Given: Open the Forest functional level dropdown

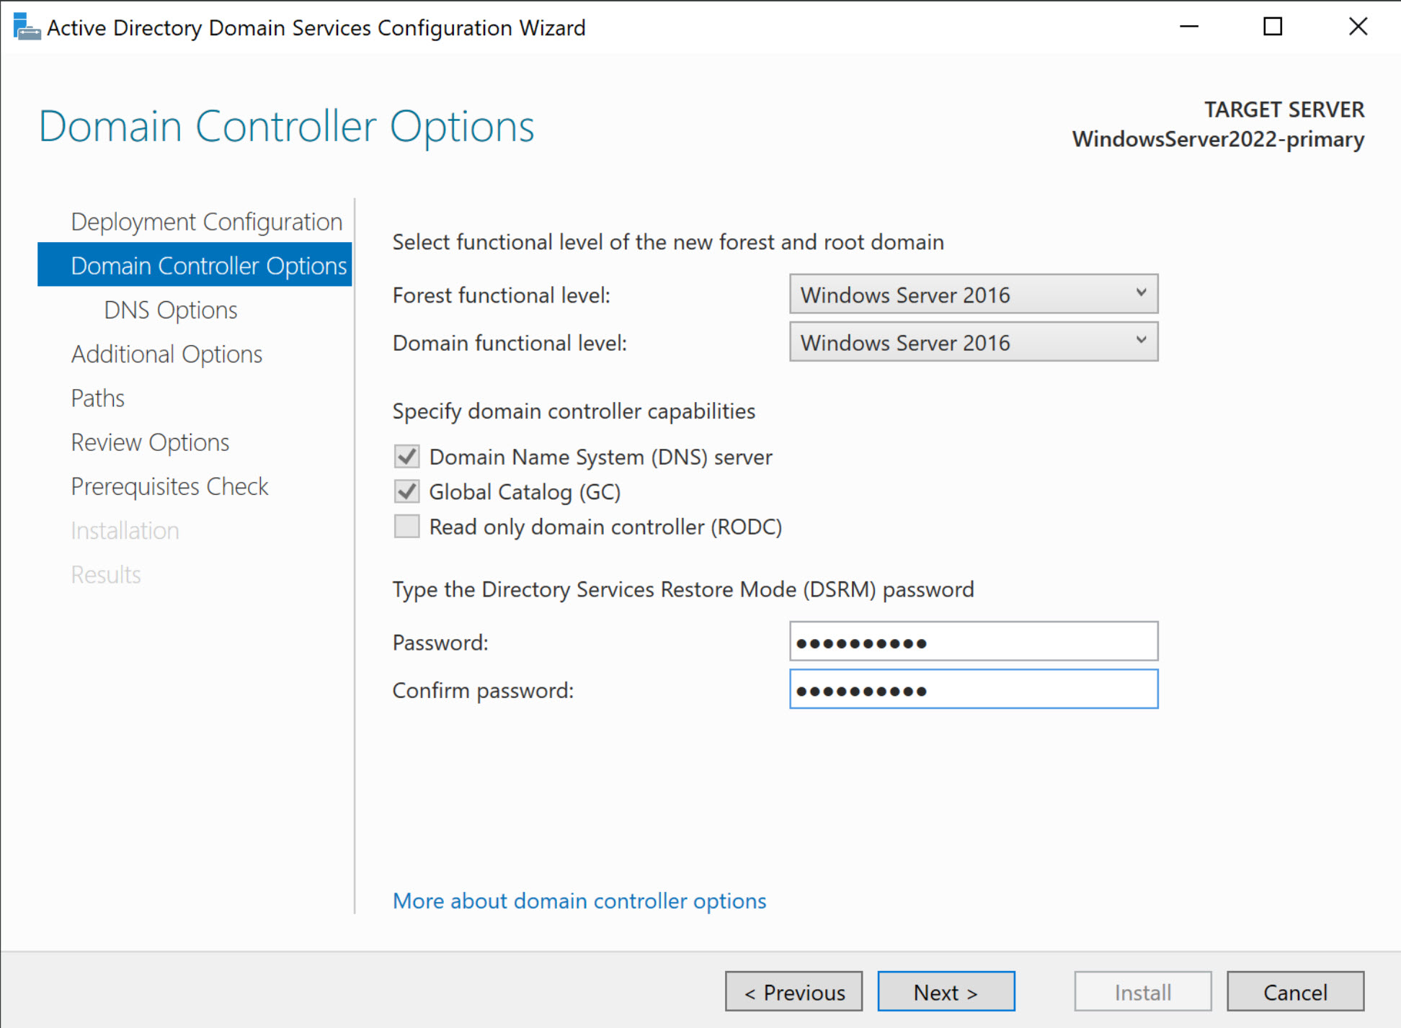Looking at the screenshot, I should (973, 294).
